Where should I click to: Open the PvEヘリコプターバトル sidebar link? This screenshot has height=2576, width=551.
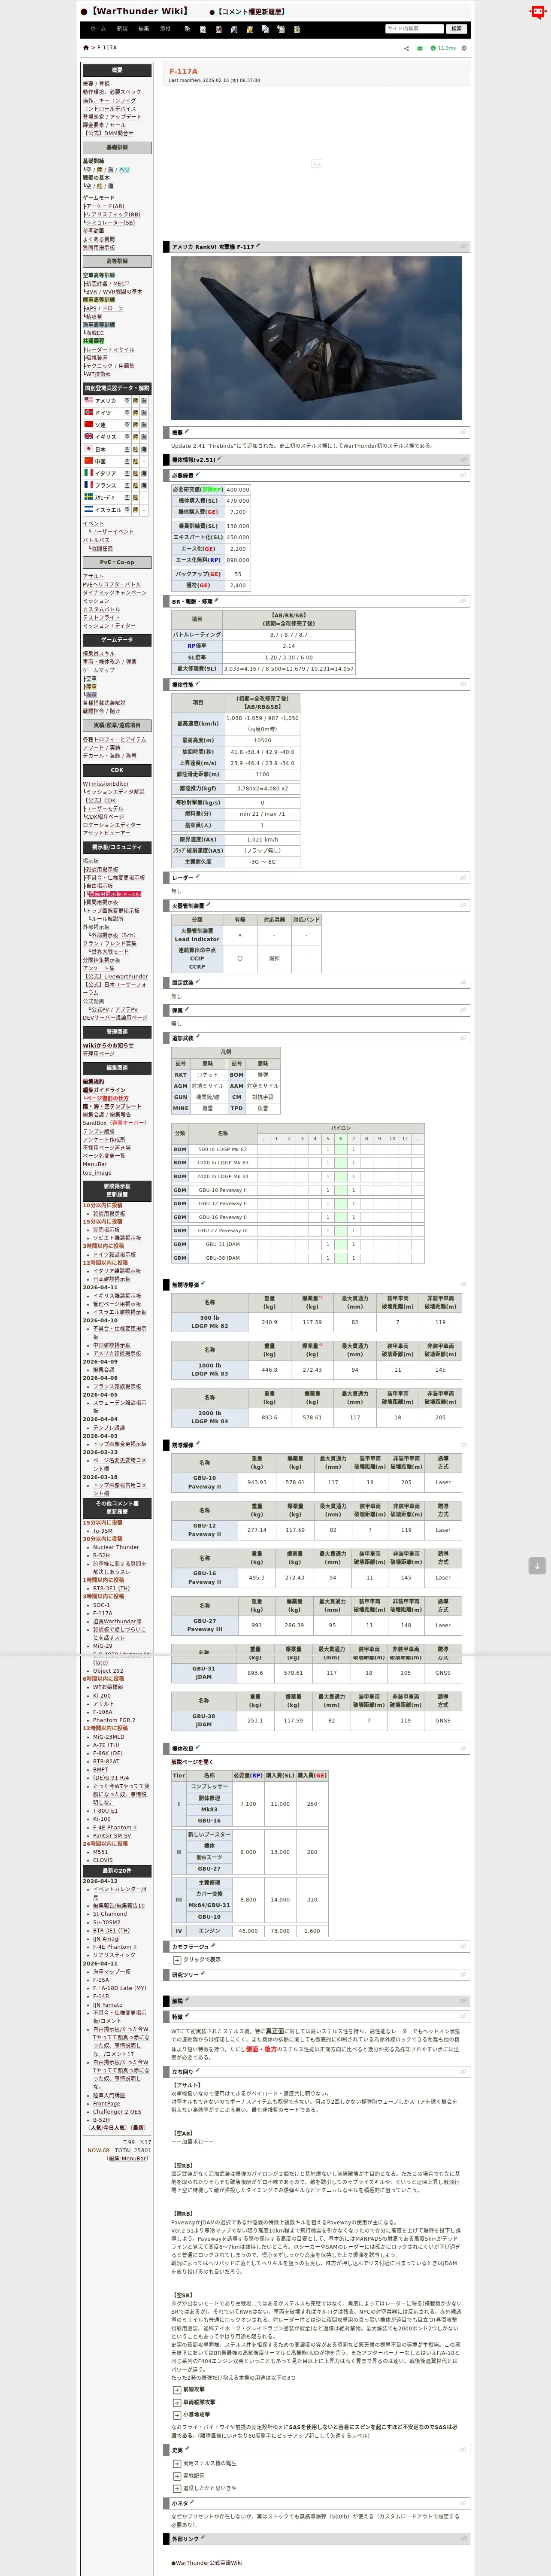pos(112,585)
